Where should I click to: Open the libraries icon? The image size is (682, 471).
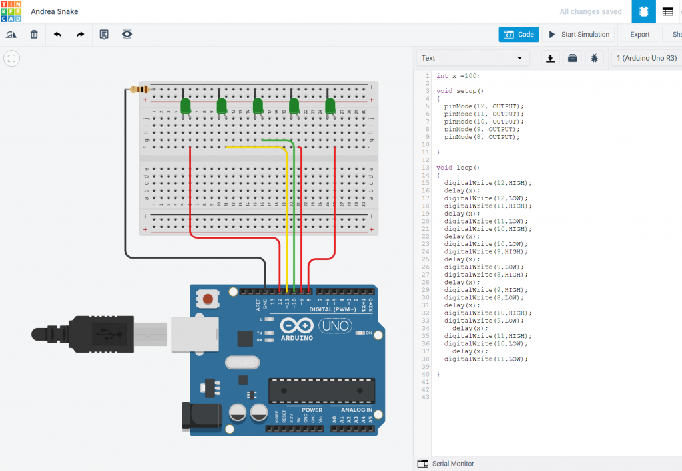(572, 58)
